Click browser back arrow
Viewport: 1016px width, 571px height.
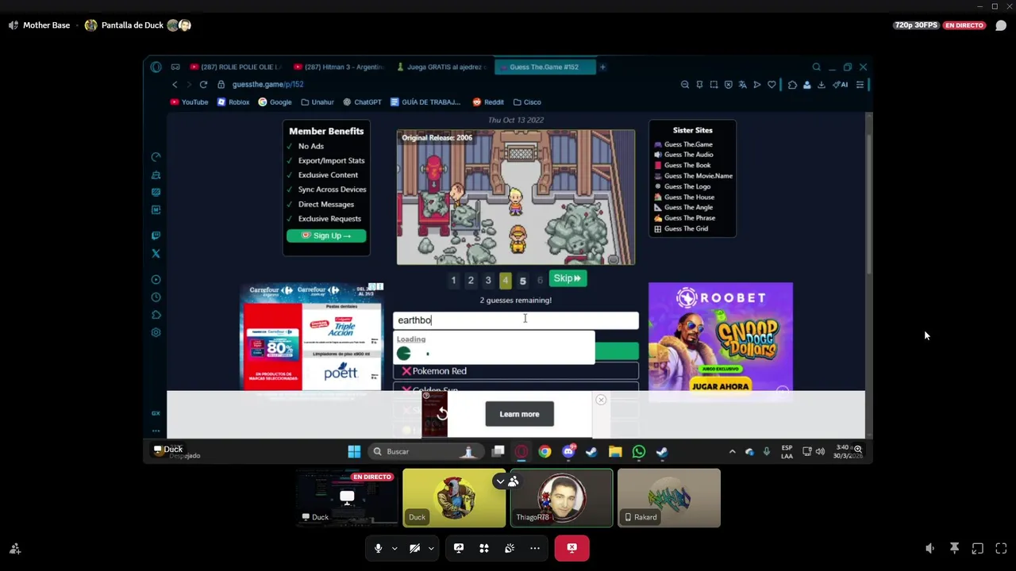click(175, 85)
